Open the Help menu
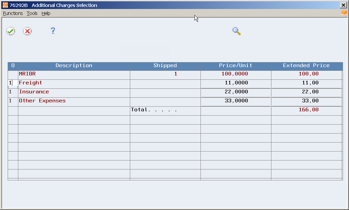This screenshot has height=210, width=349. [x=46, y=13]
